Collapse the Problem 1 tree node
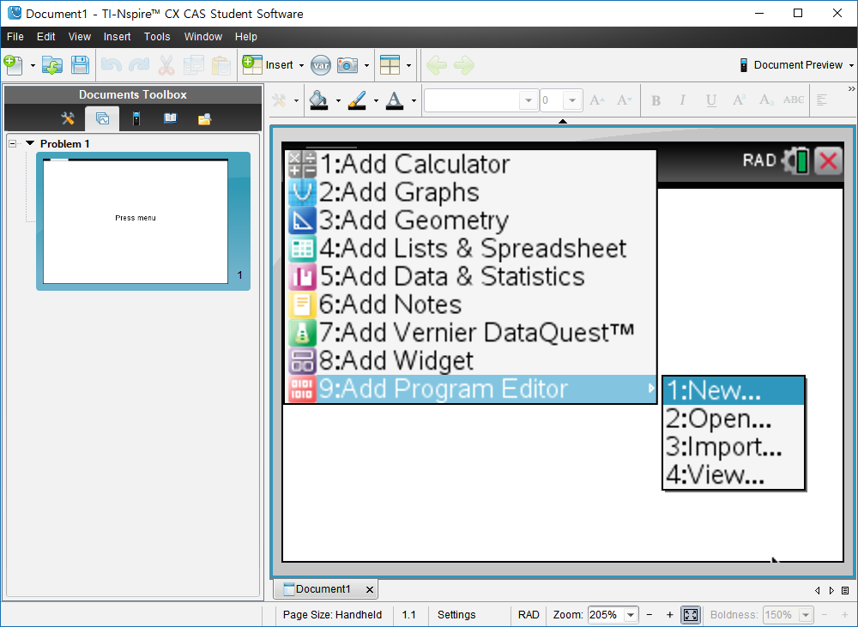This screenshot has width=858, height=627. [13, 144]
